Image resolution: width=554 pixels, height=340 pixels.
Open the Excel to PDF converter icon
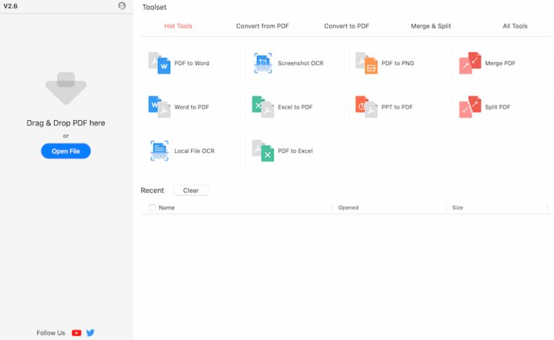[263, 107]
